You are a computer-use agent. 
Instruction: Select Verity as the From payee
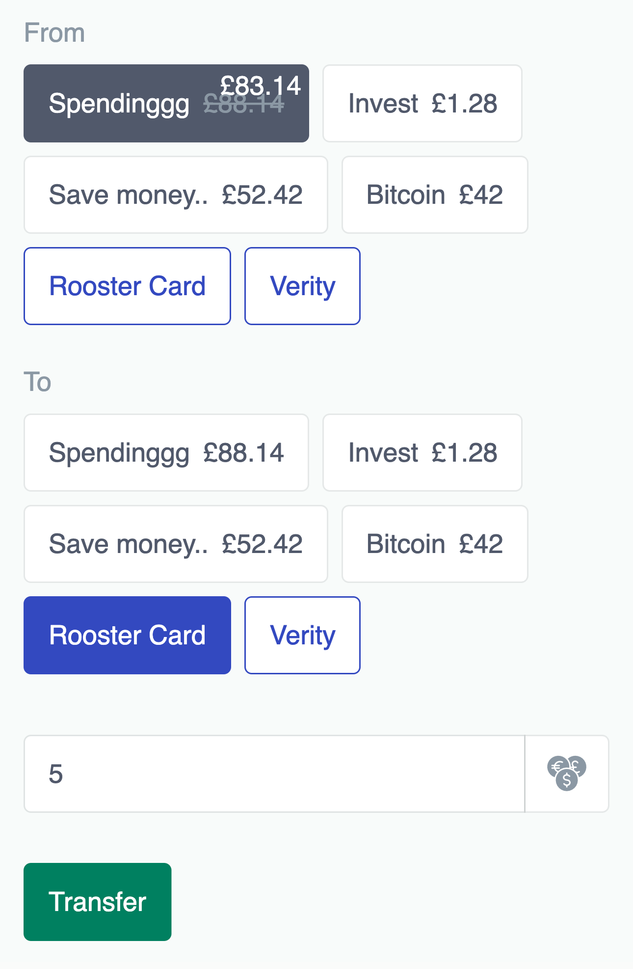coord(303,286)
